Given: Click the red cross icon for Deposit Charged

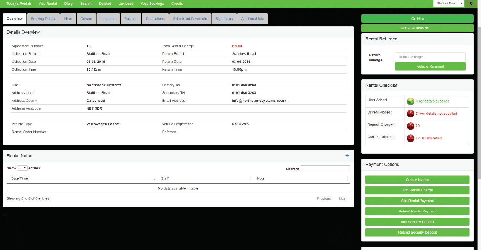Looking at the screenshot, I should tap(410, 126).
